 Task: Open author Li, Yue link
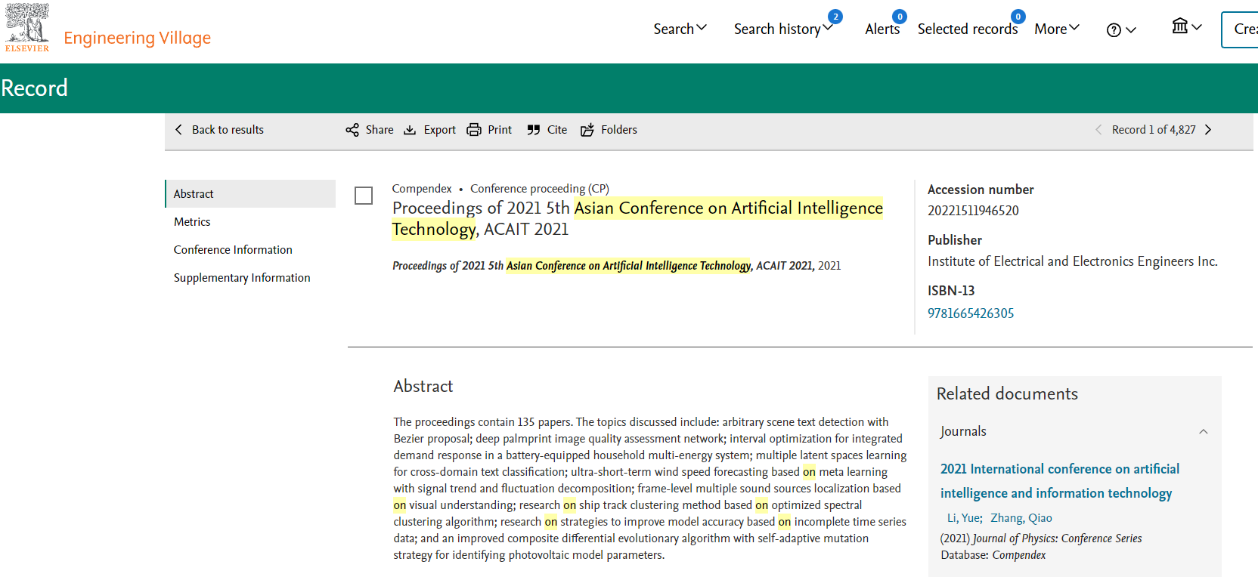pyautogui.click(x=963, y=518)
